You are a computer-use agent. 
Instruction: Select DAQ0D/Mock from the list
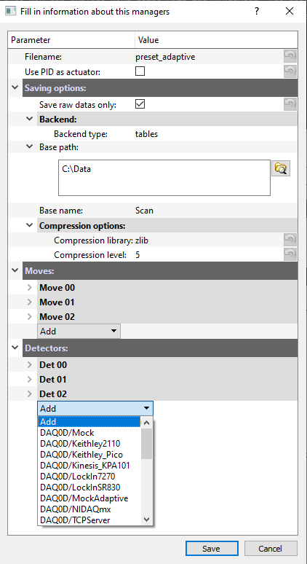pyautogui.click(x=89, y=433)
